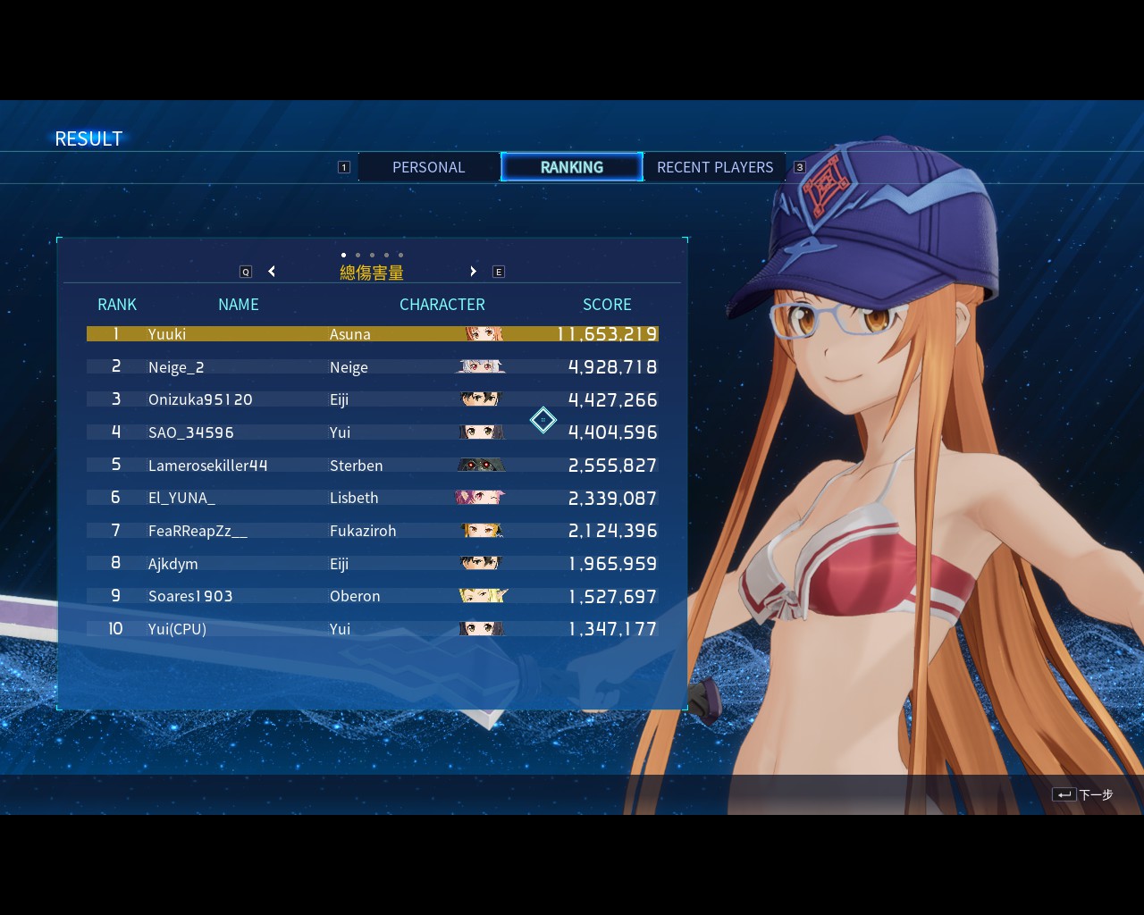The width and height of the screenshot is (1144, 915).
Task: Click the NAME column header
Action: pos(239,305)
